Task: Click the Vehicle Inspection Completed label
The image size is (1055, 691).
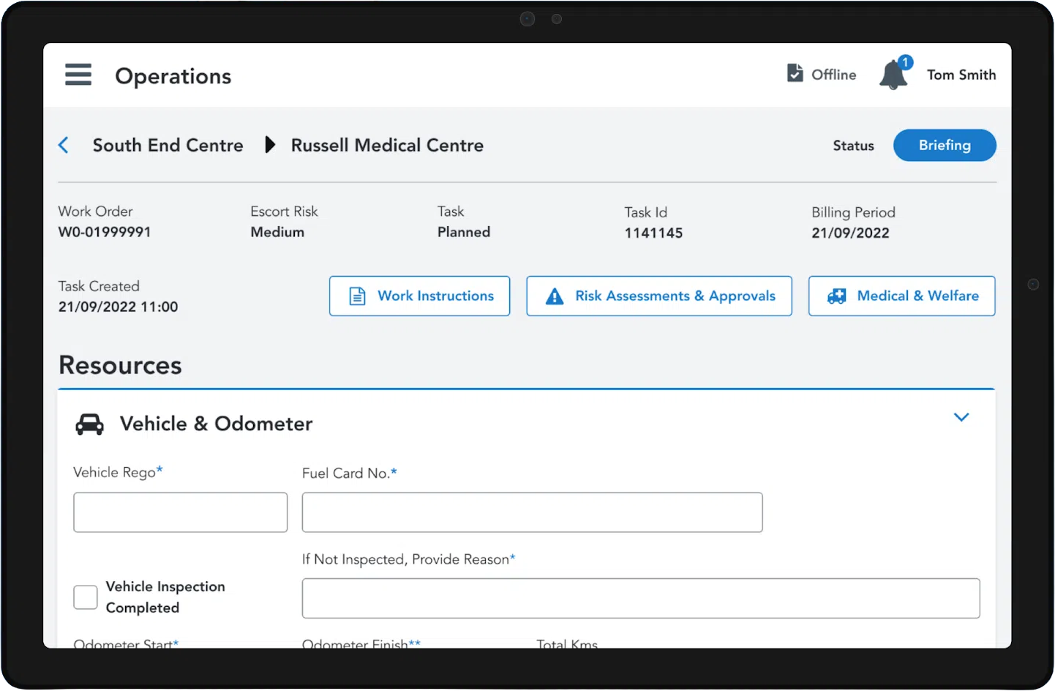Action: [x=165, y=597]
